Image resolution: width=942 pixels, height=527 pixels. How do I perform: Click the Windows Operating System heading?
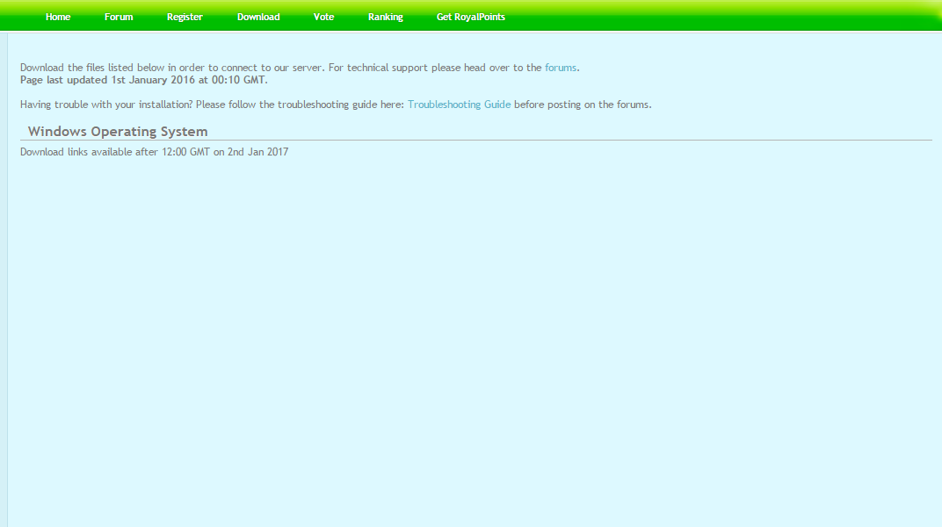click(118, 132)
